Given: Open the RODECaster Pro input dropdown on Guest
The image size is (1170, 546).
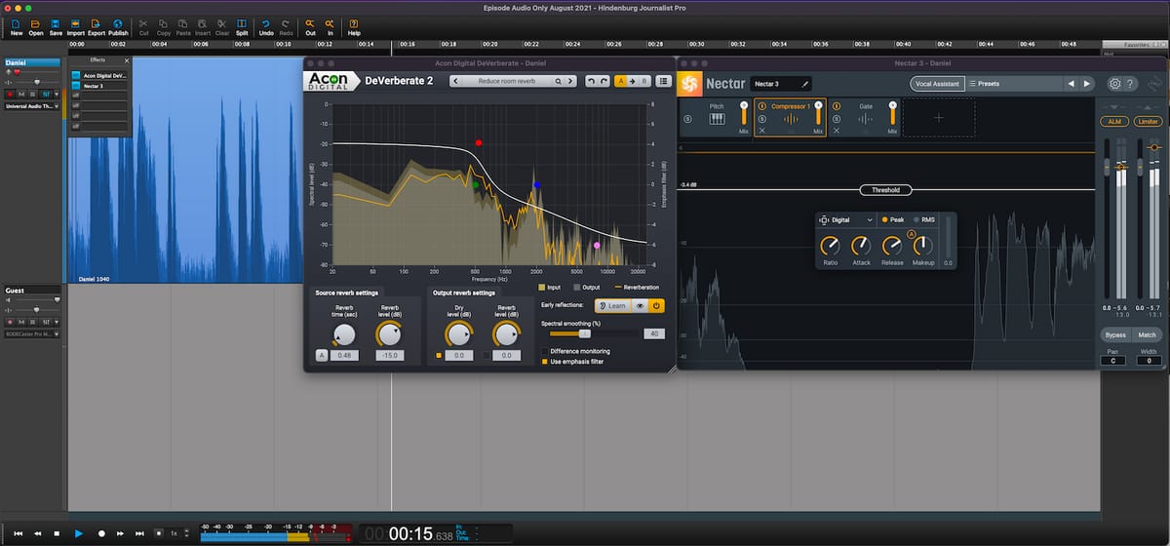Looking at the screenshot, I should tap(30, 333).
